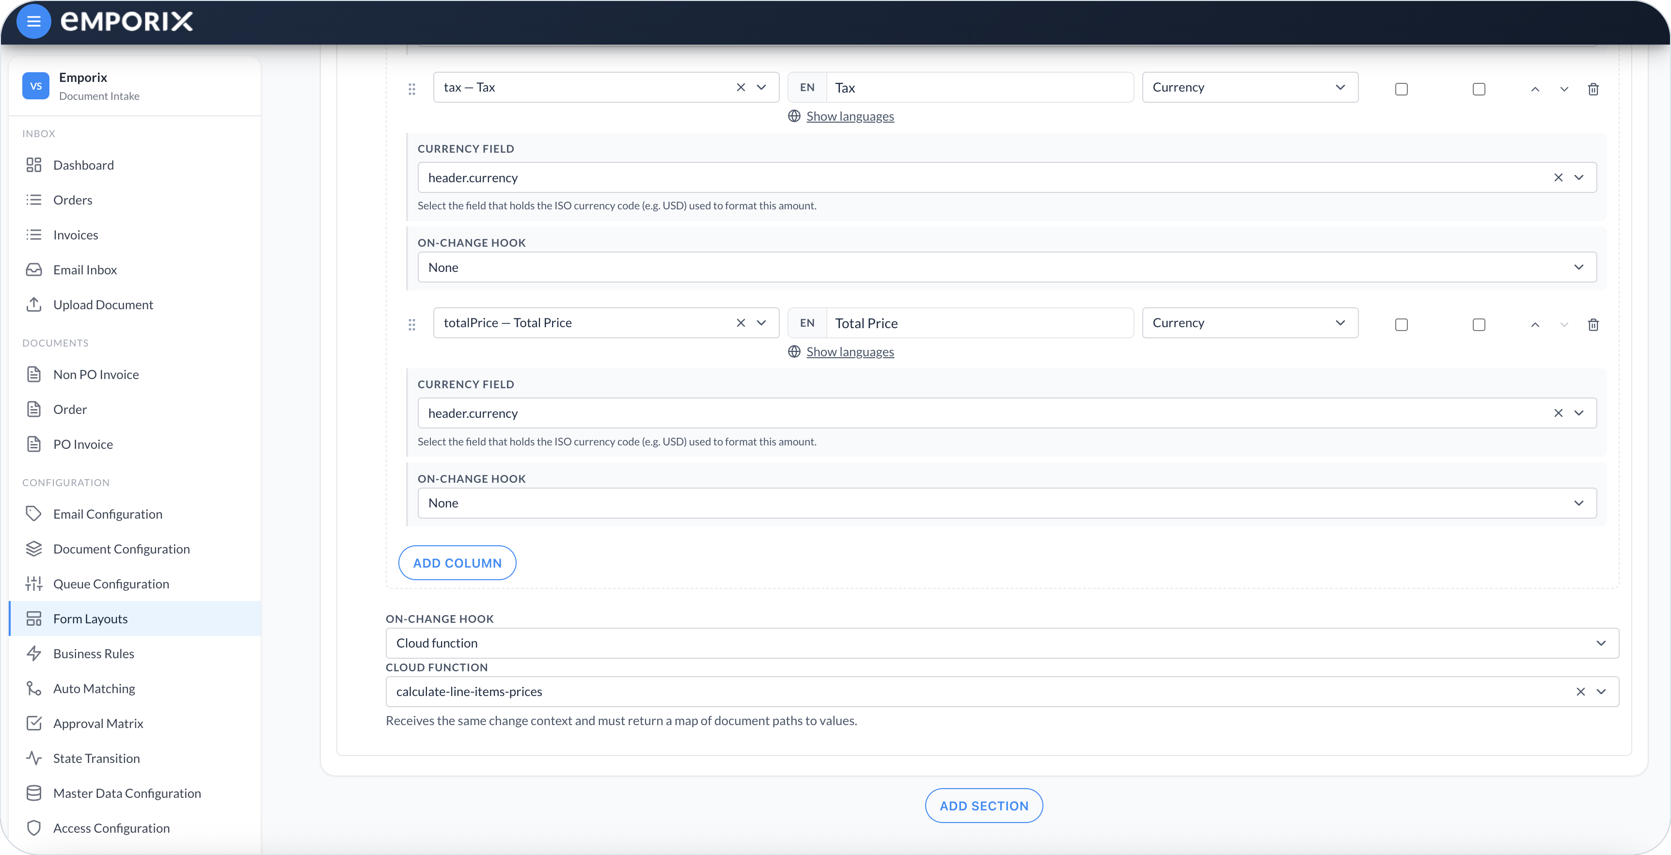Tick the second checkbox in Tax row
Image resolution: width=1671 pixels, height=855 pixels.
pos(1479,89)
